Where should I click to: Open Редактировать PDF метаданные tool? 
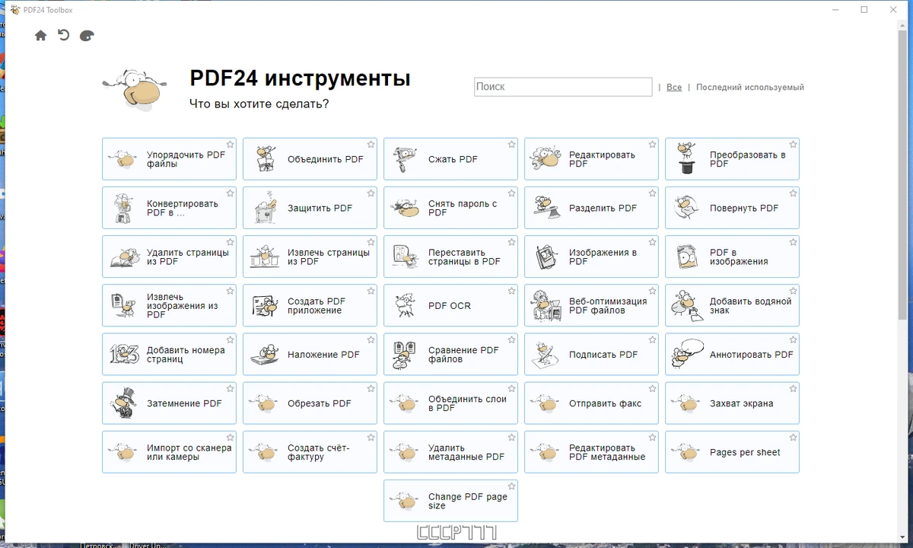(x=591, y=452)
